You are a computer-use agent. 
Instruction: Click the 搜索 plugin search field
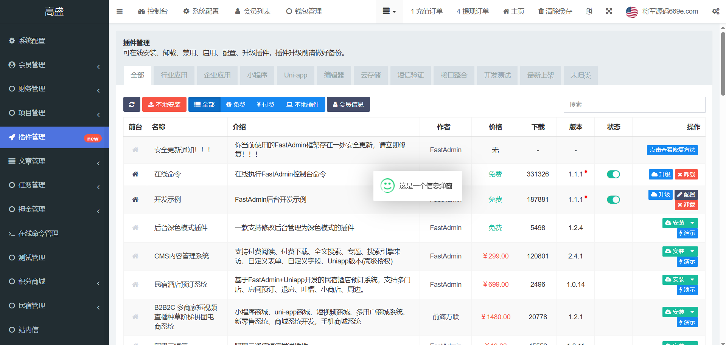pos(634,105)
